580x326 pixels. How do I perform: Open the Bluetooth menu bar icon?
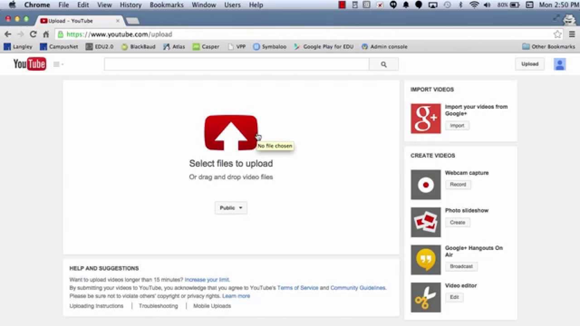pos(461,5)
